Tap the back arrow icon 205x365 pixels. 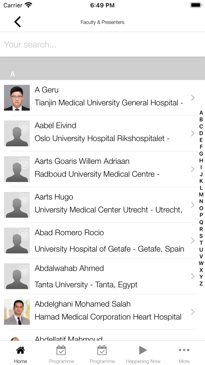[18, 22]
